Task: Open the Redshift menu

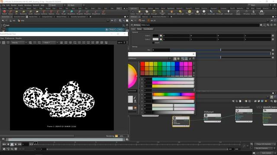Action: point(36,5)
